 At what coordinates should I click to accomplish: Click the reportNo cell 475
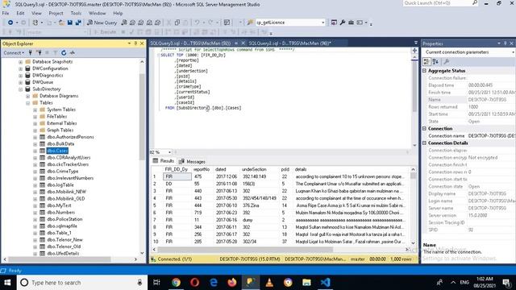point(203,176)
